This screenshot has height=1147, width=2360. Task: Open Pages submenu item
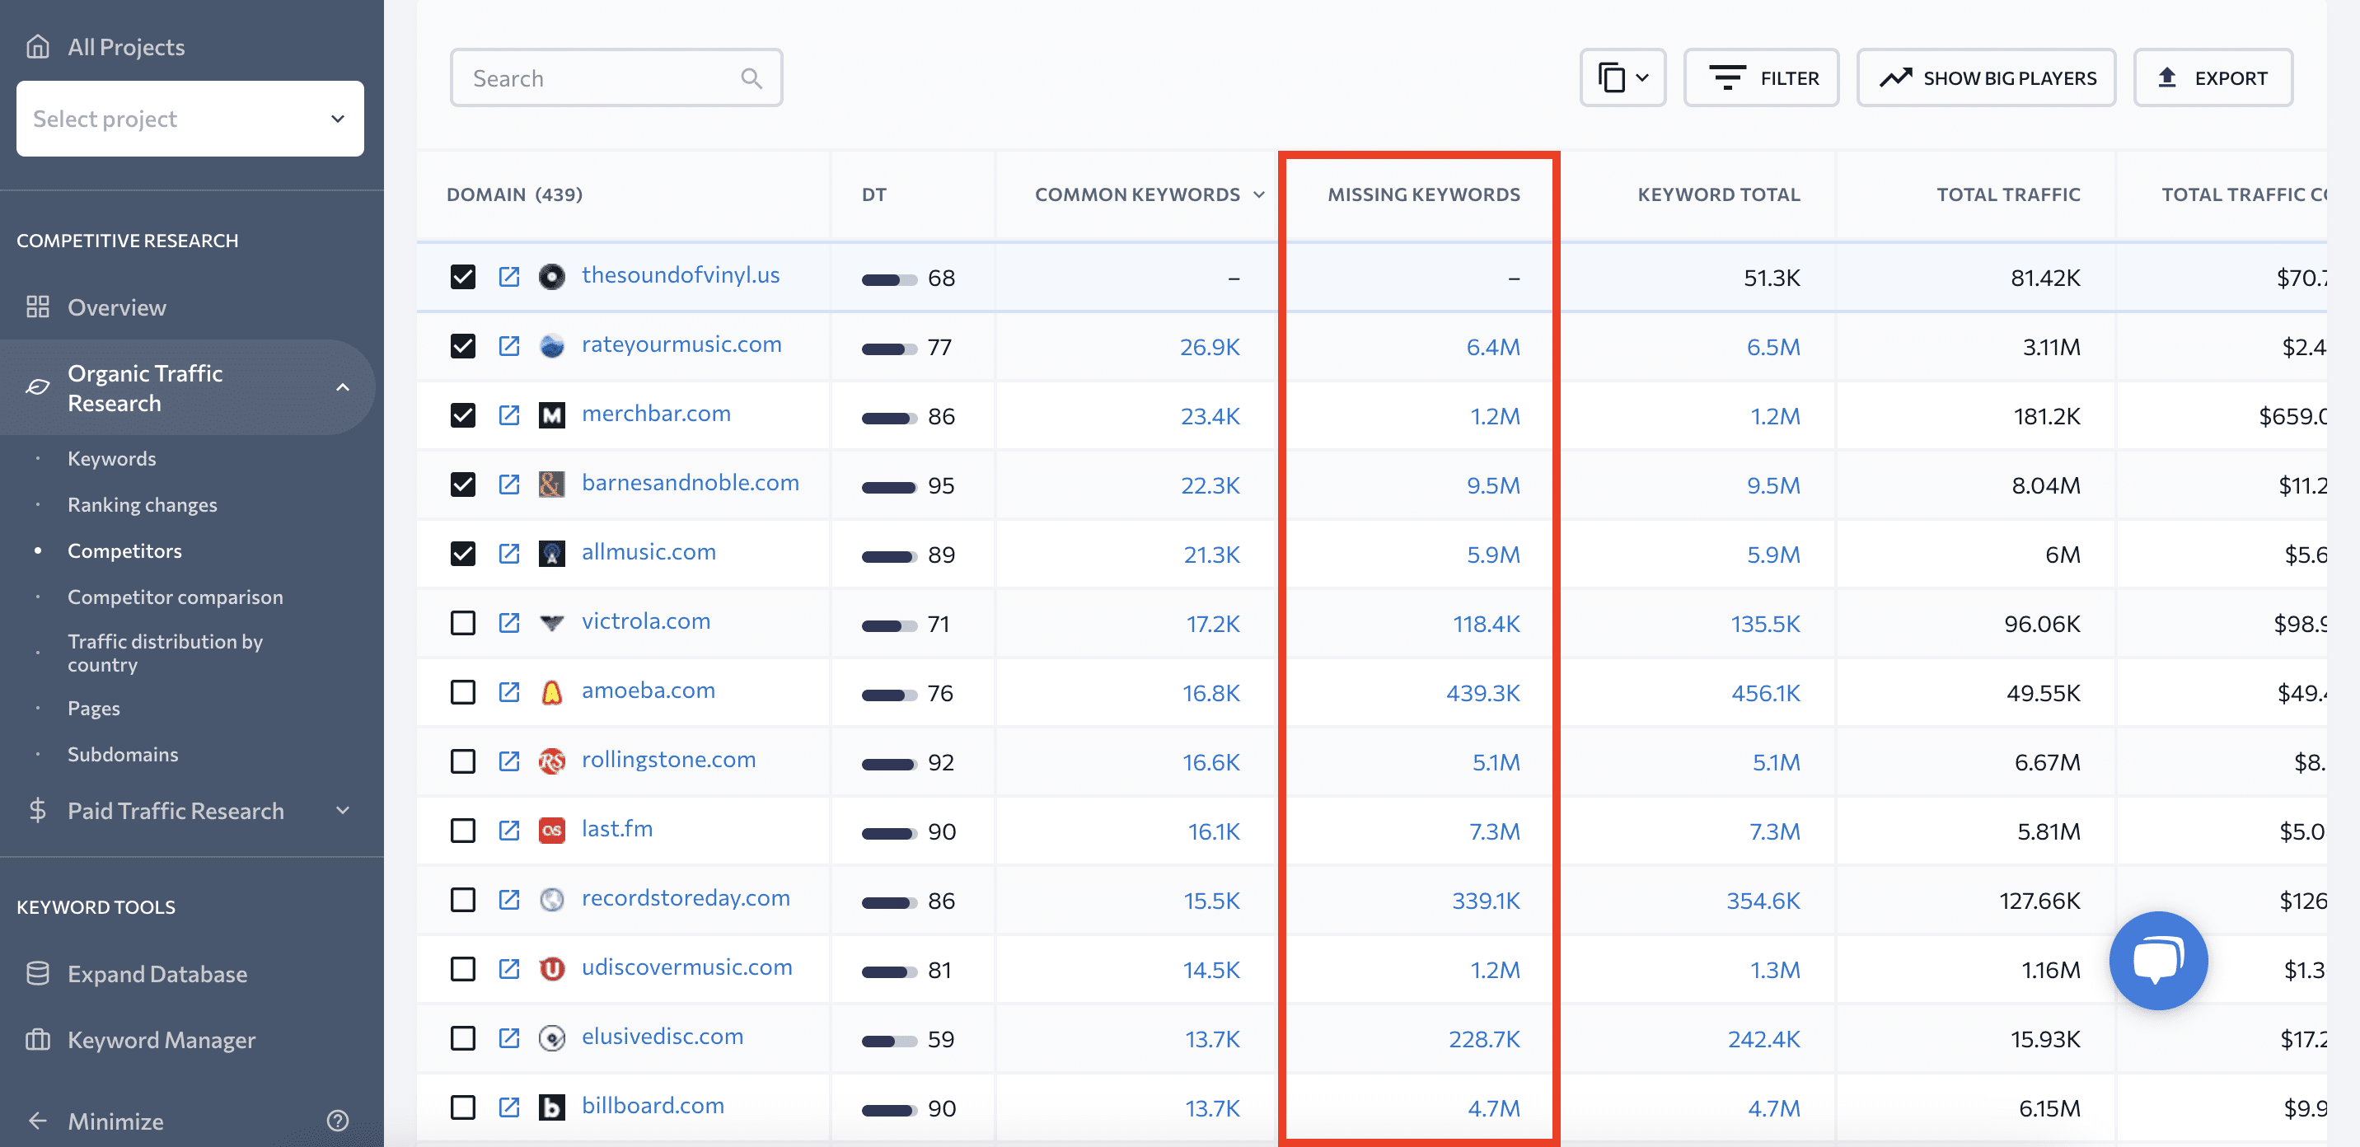tap(93, 708)
